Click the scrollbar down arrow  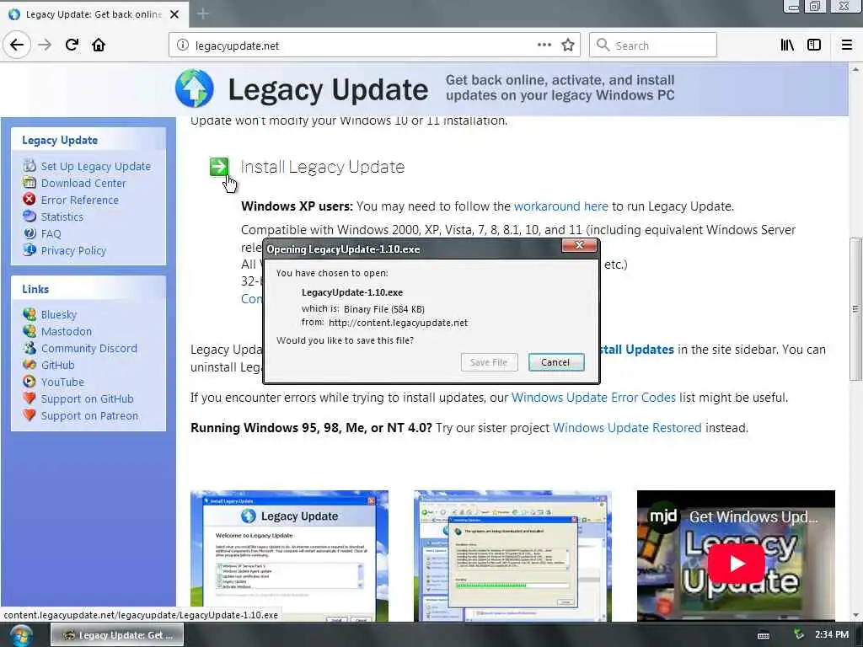coord(855,615)
